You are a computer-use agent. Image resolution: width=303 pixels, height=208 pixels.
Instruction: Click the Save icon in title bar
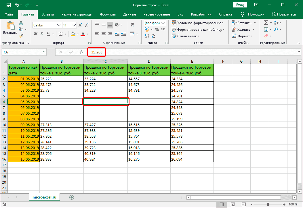pyautogui.click(x=8, y=5)
